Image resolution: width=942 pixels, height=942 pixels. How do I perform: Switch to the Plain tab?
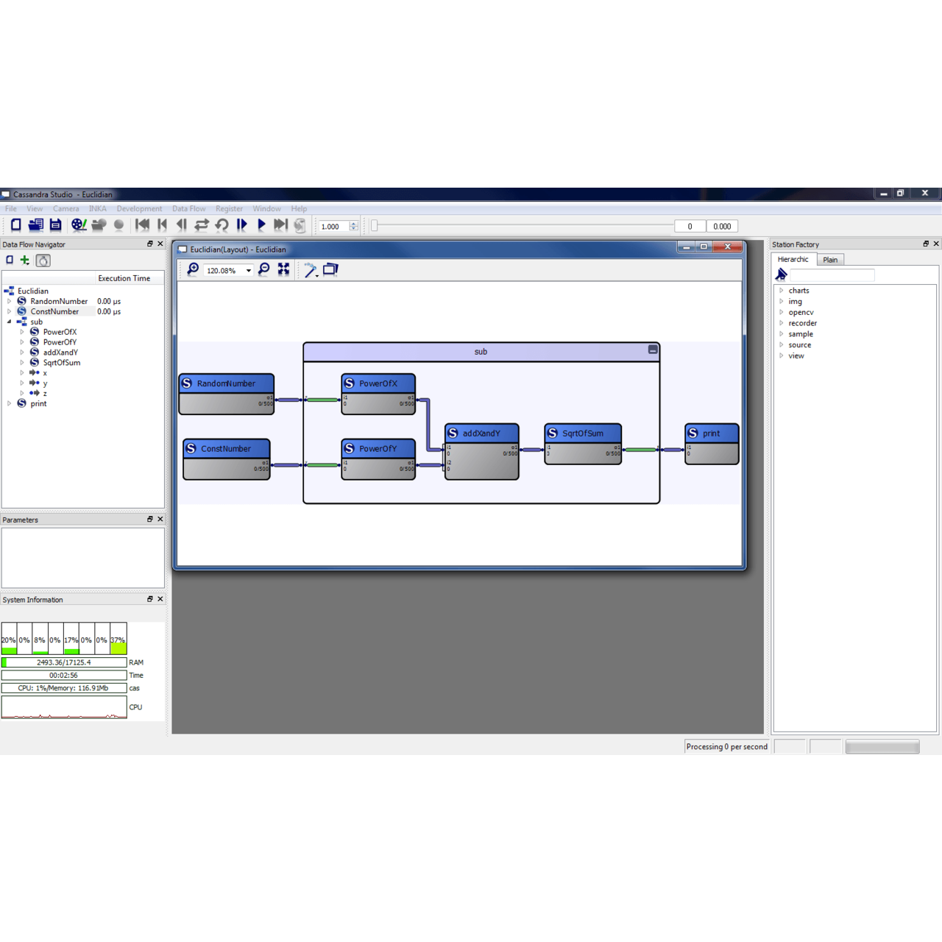[x=830, y=259]
